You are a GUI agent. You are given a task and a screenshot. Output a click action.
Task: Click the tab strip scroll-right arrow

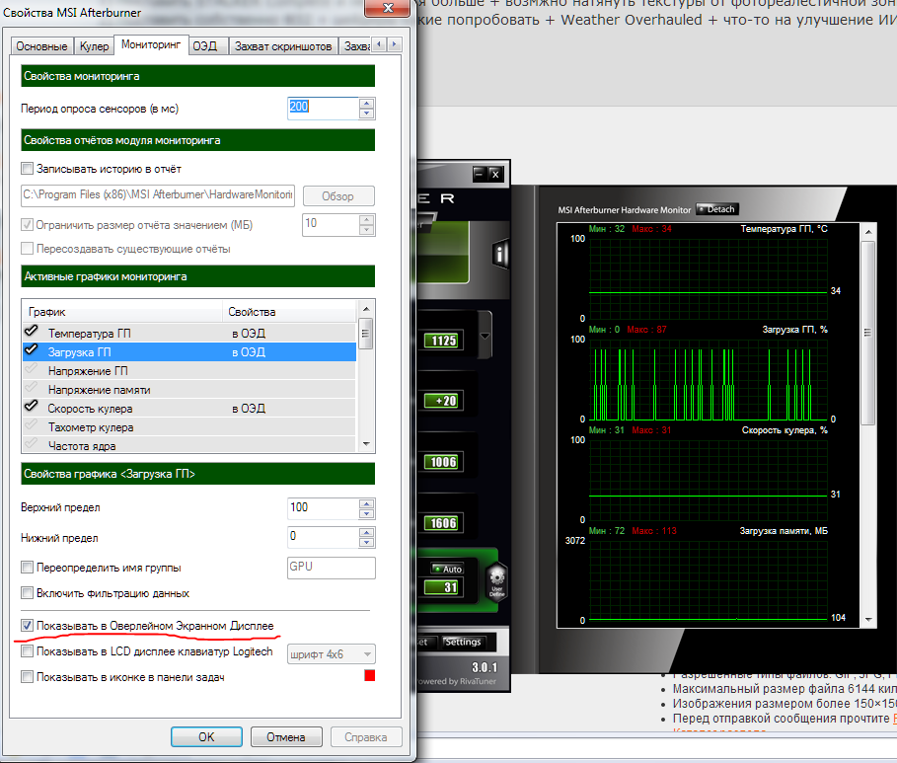click(x=394, y=44)
